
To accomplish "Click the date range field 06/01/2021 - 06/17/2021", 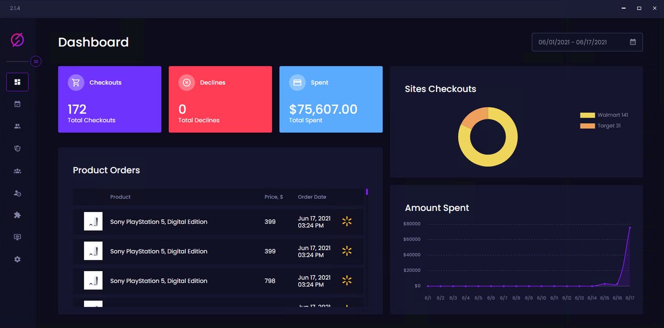I will (x=587, y=42).
